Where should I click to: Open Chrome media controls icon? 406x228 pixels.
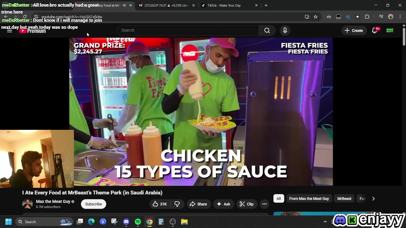381,17
